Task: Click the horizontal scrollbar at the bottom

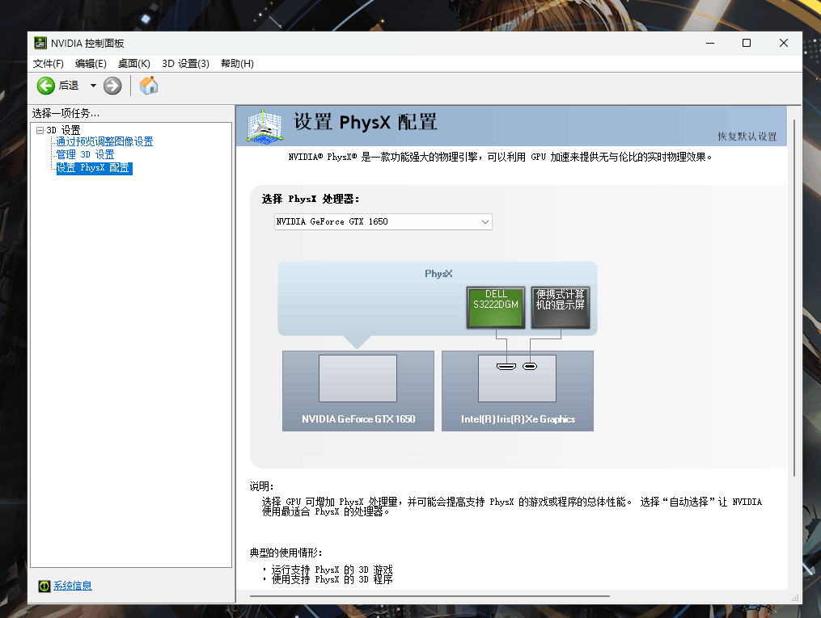Action: click(430, 595)
